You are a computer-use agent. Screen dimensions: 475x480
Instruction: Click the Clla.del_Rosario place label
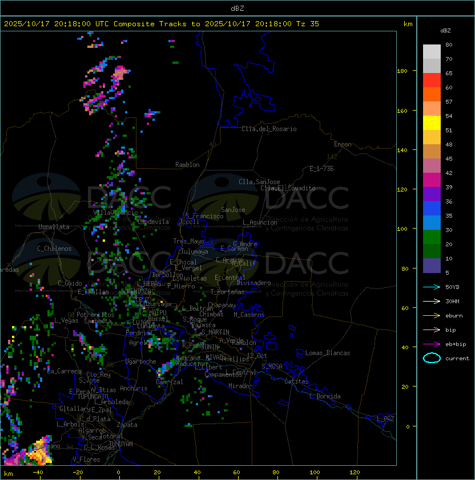click(x=269, y=129)
